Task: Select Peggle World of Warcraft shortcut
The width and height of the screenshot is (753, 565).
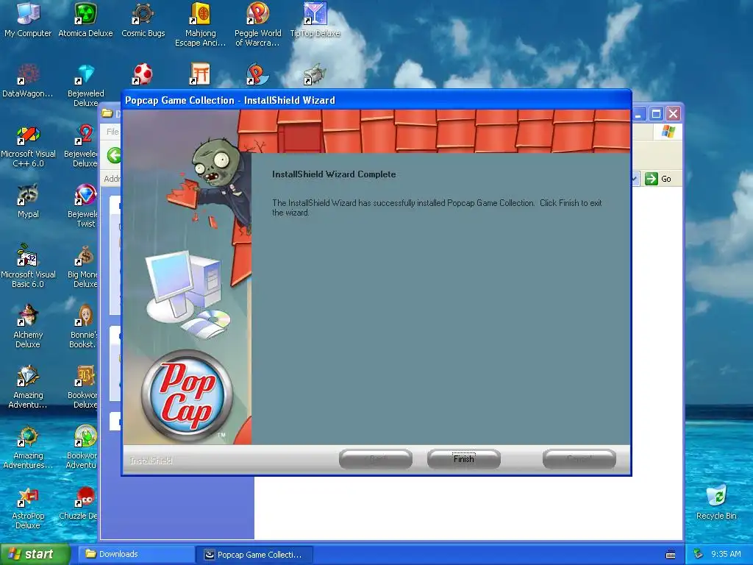Action: click(x=258, y=24)
